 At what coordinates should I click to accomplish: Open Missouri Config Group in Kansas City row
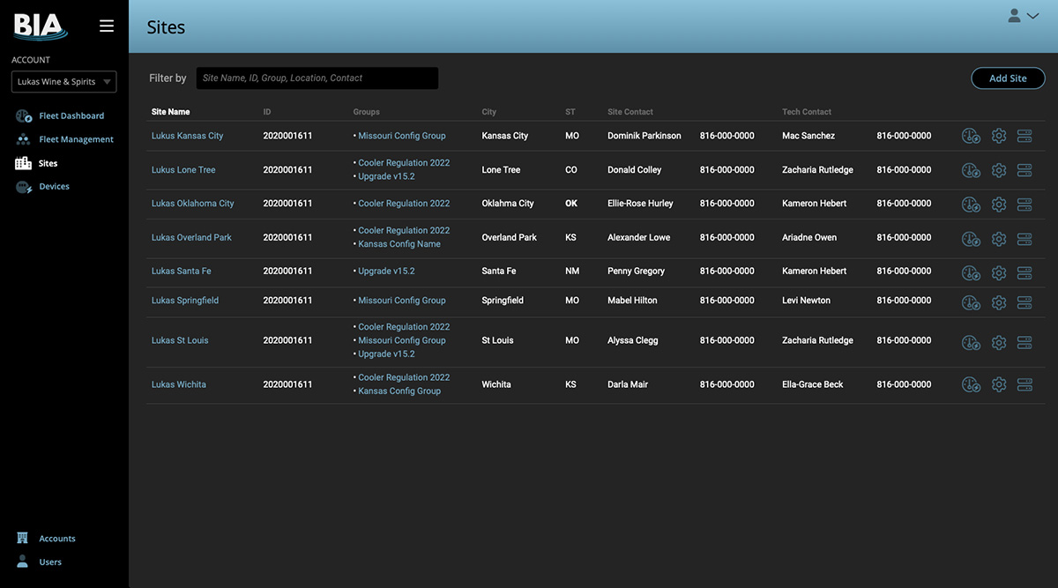coord(402,136)
